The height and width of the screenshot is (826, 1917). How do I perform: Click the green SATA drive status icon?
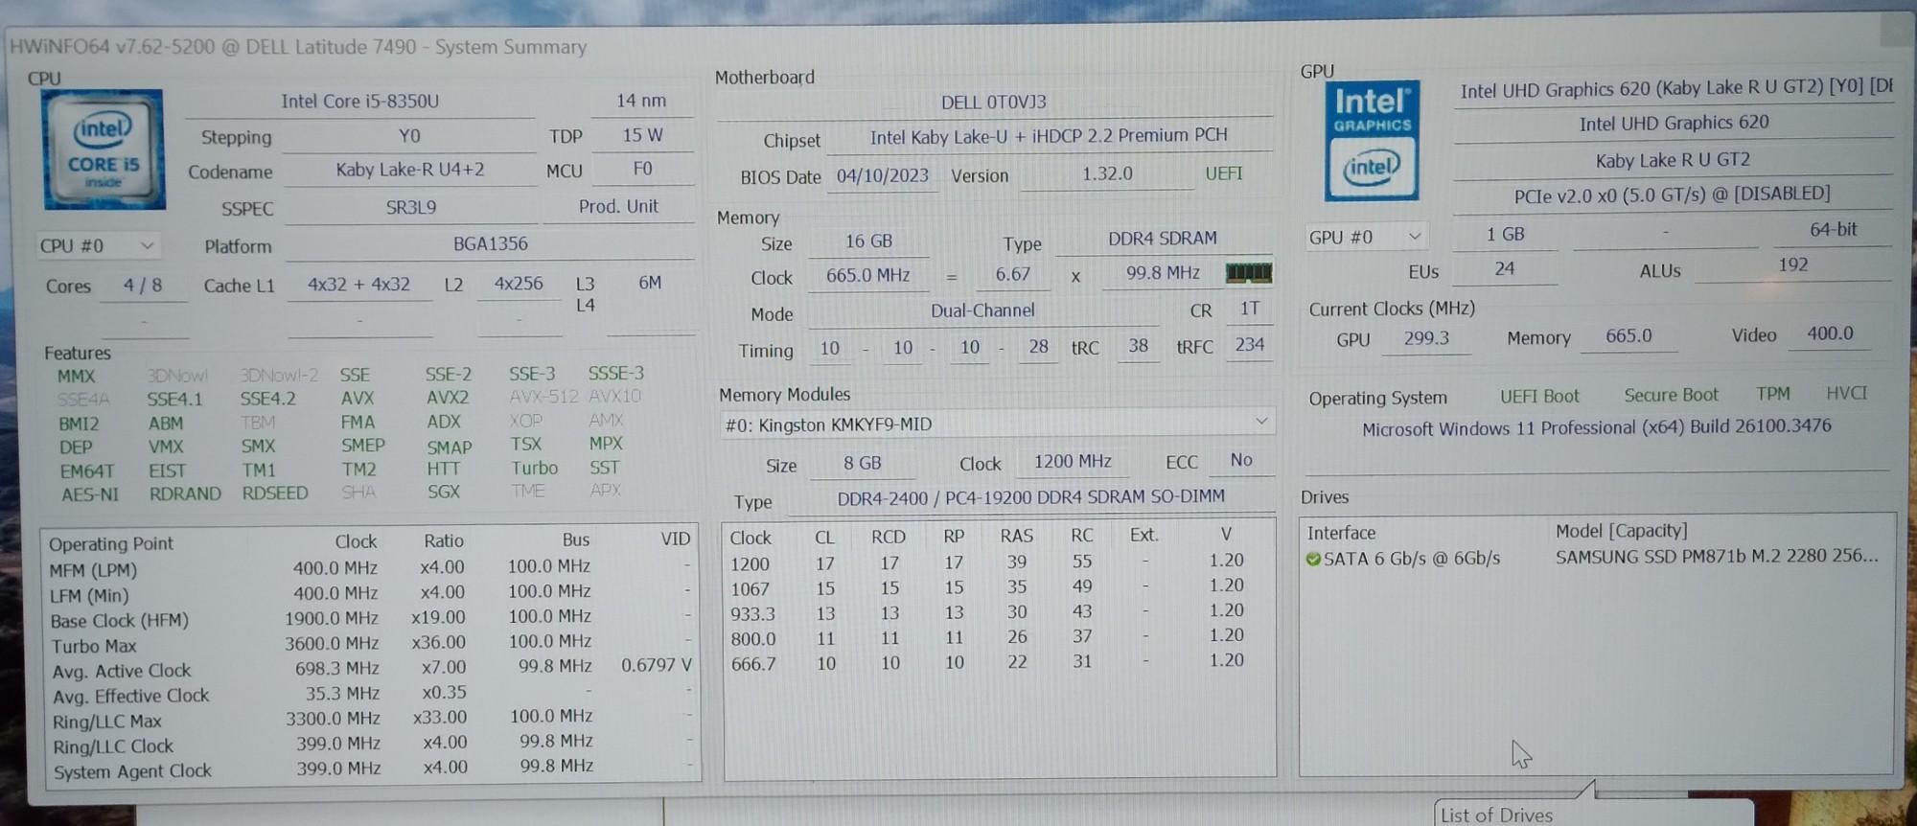pyautogui.click(x=1313, y=559)
